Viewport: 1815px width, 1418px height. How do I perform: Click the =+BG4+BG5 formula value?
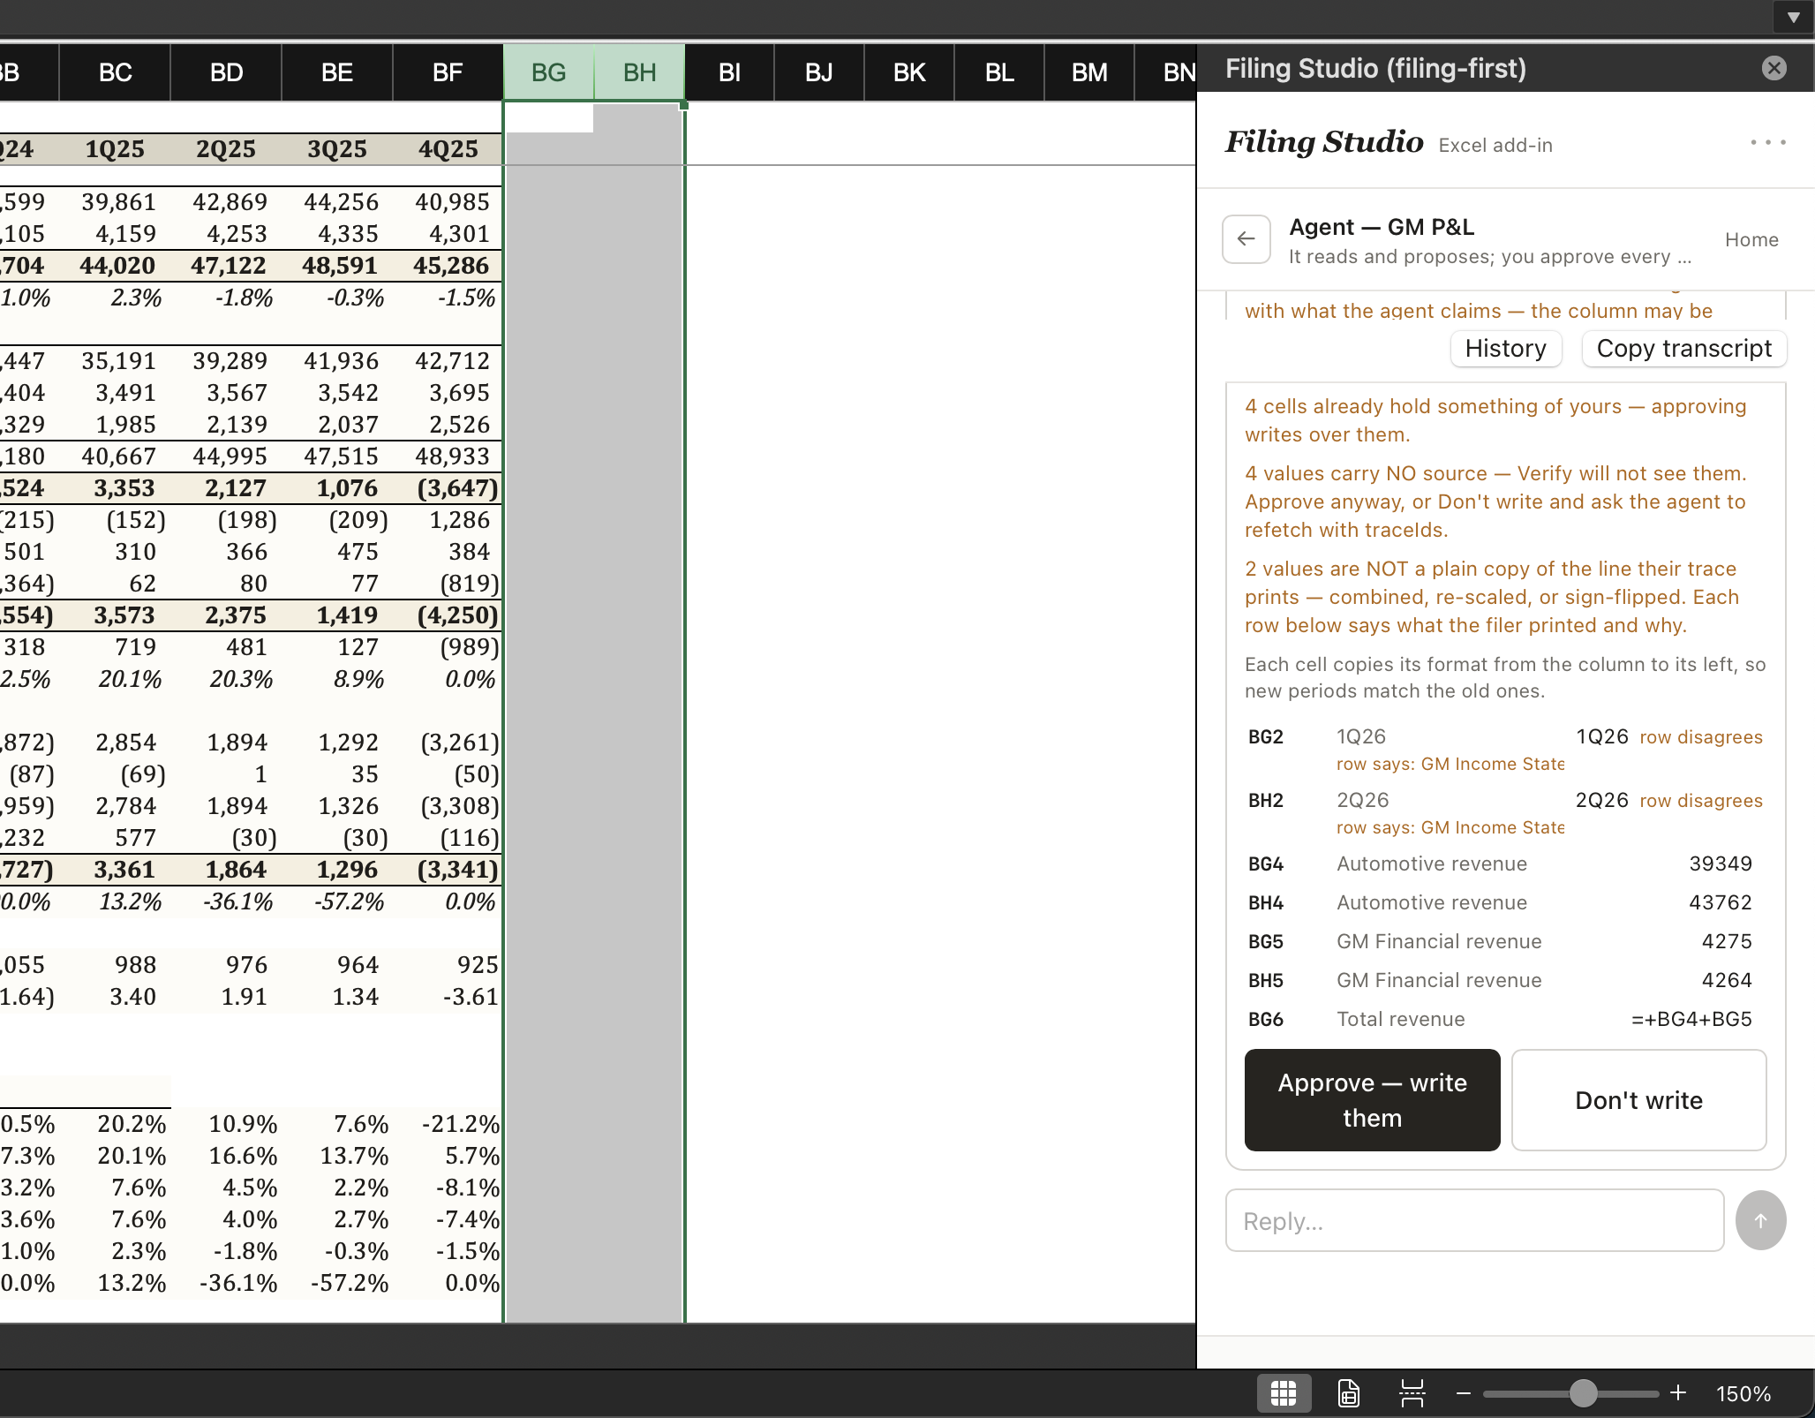[1691, 1019]
